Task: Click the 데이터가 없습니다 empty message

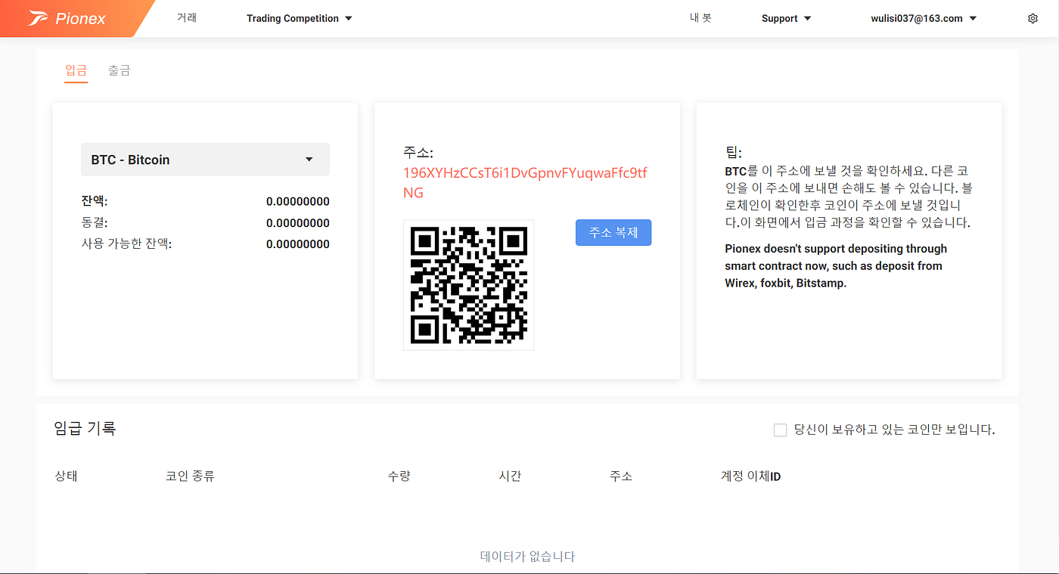Action: (528, 557)
